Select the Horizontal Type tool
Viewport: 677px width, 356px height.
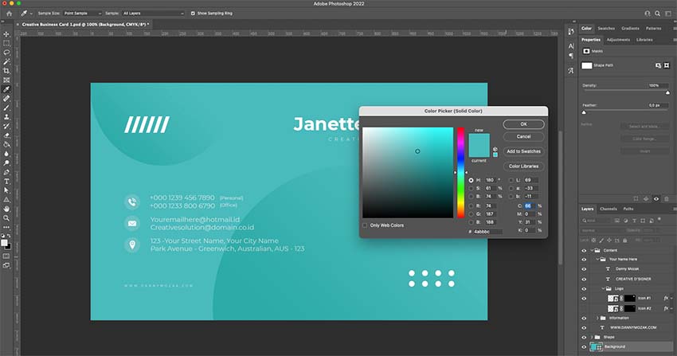pyautogui.click(x=6, y=182)
